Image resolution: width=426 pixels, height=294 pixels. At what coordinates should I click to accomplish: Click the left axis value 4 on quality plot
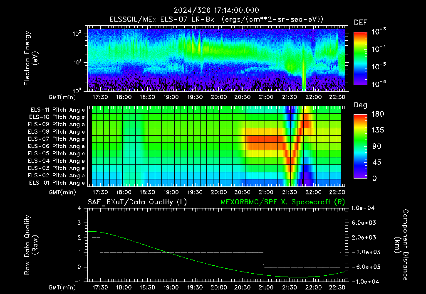click(79, 208)
